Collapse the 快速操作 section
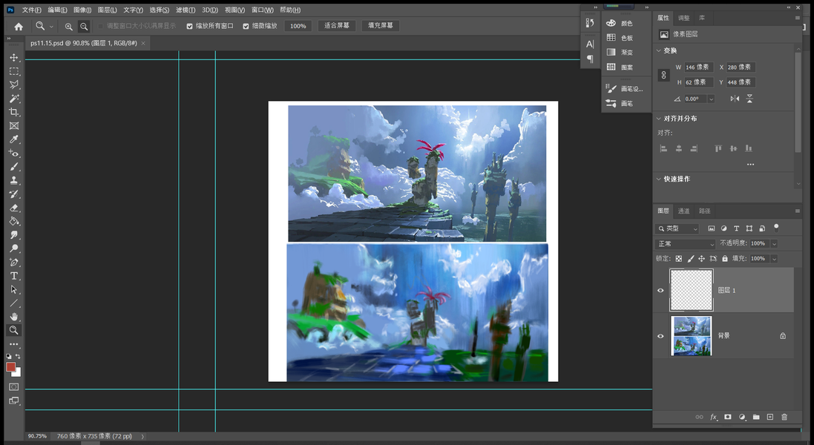This screenshot has width=814, height=445. pyautogui.click(x=659, y=179)
